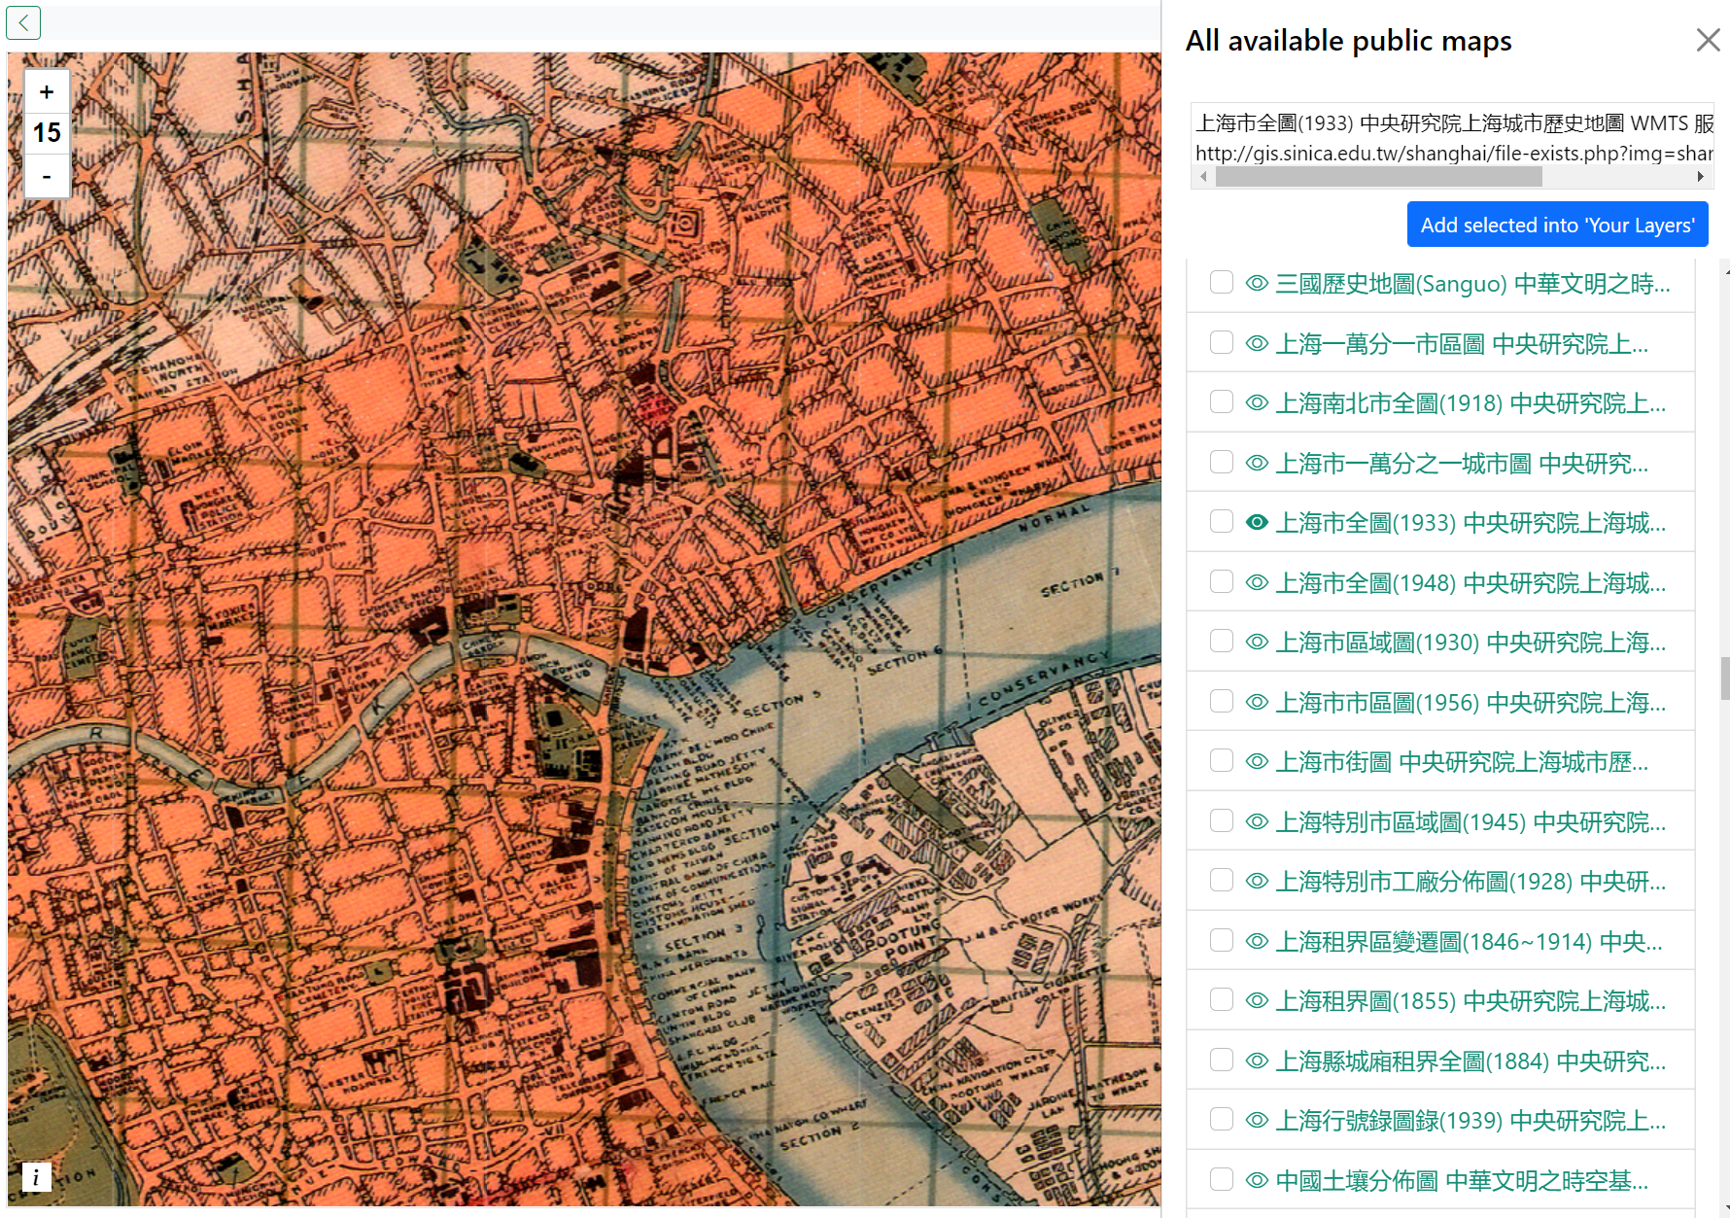The width and height of the screenshot is (1730, 1218).
Task: Click the horizontal scrollbar thumb in description box
Action: click(x=1378, y=176)
